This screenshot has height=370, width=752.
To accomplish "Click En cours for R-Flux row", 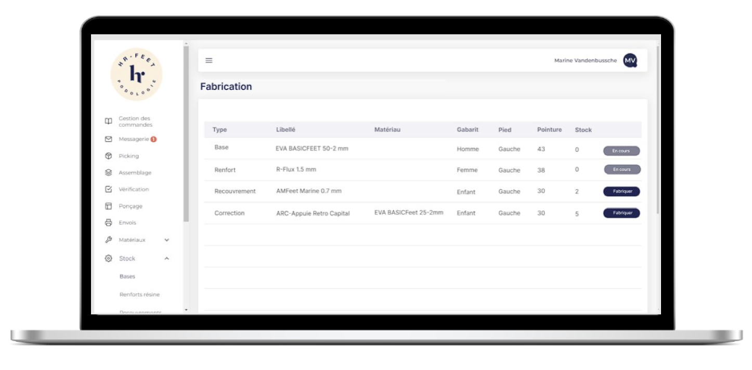I will [622, 169].
